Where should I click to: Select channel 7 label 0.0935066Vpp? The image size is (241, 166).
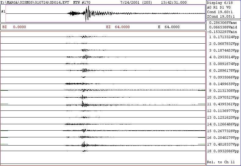(x=224, y=77)
